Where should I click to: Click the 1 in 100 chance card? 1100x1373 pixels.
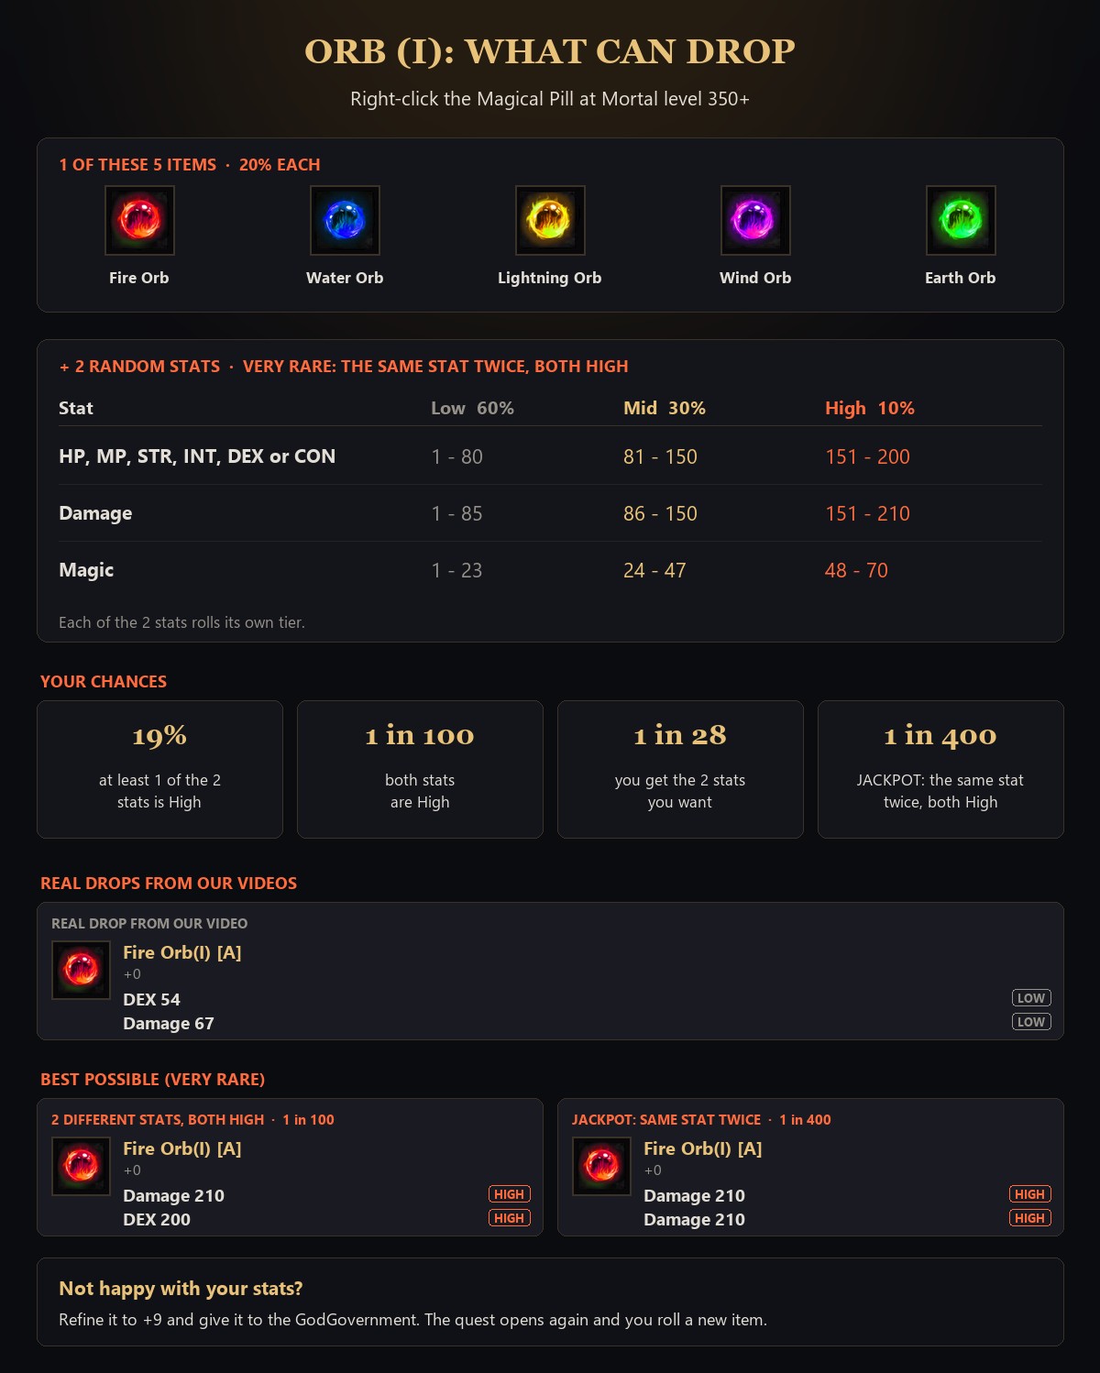(x=420, y=769)
